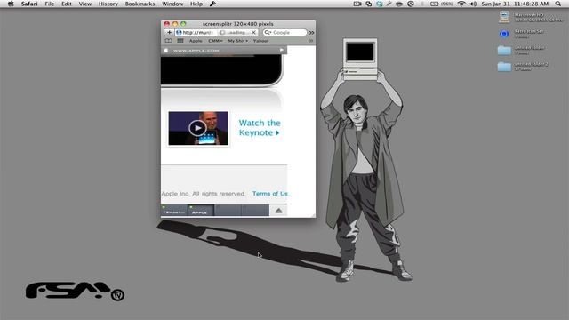Select the untitled folder 2 desktop icon
Image resolution: width=569 pixels, height=320 pixels.
[504, 67]
